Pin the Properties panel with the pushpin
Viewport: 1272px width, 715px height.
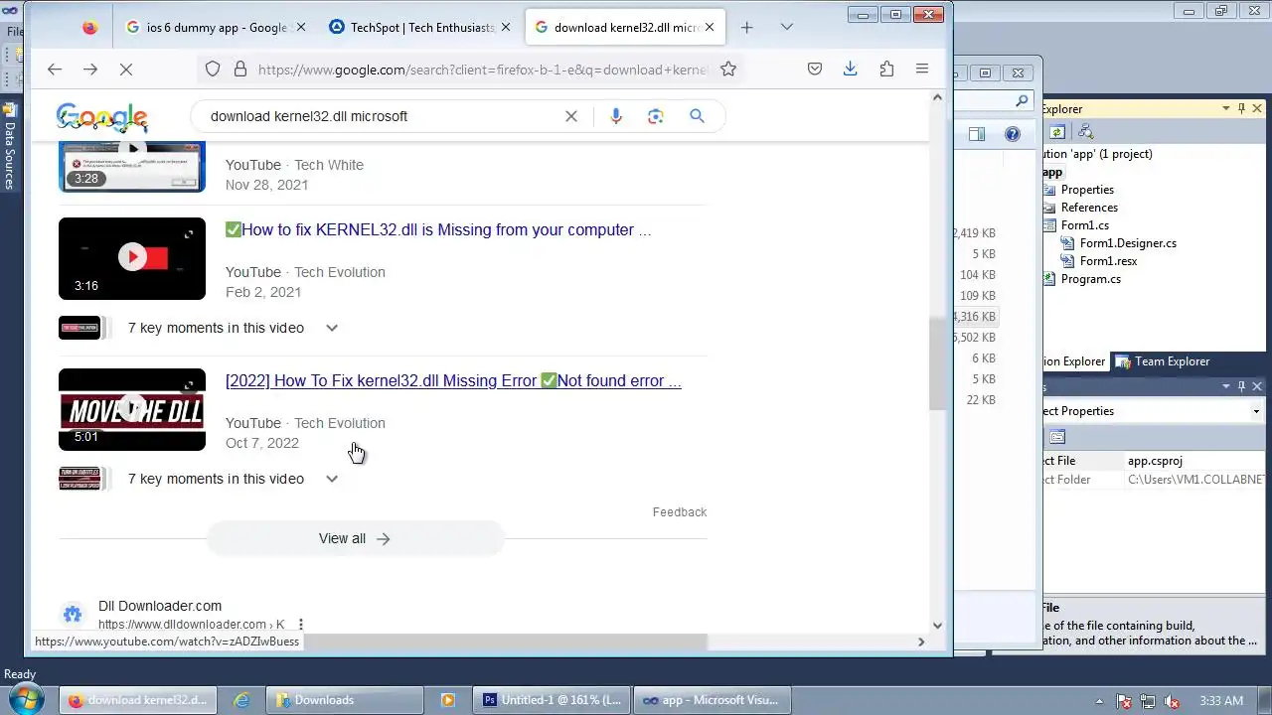1241,386
